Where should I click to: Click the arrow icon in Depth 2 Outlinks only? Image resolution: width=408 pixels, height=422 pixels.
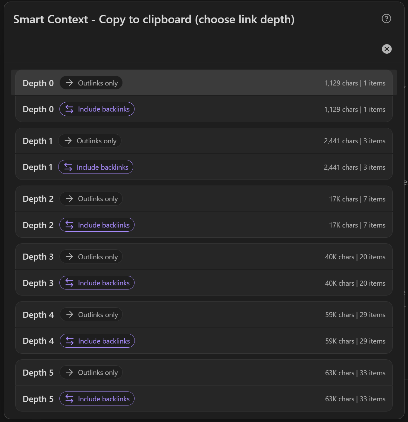[69, 199]
